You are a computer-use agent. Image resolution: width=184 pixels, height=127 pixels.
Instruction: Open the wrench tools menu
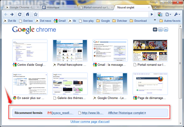pyautogui.click(x=177, y=14)
